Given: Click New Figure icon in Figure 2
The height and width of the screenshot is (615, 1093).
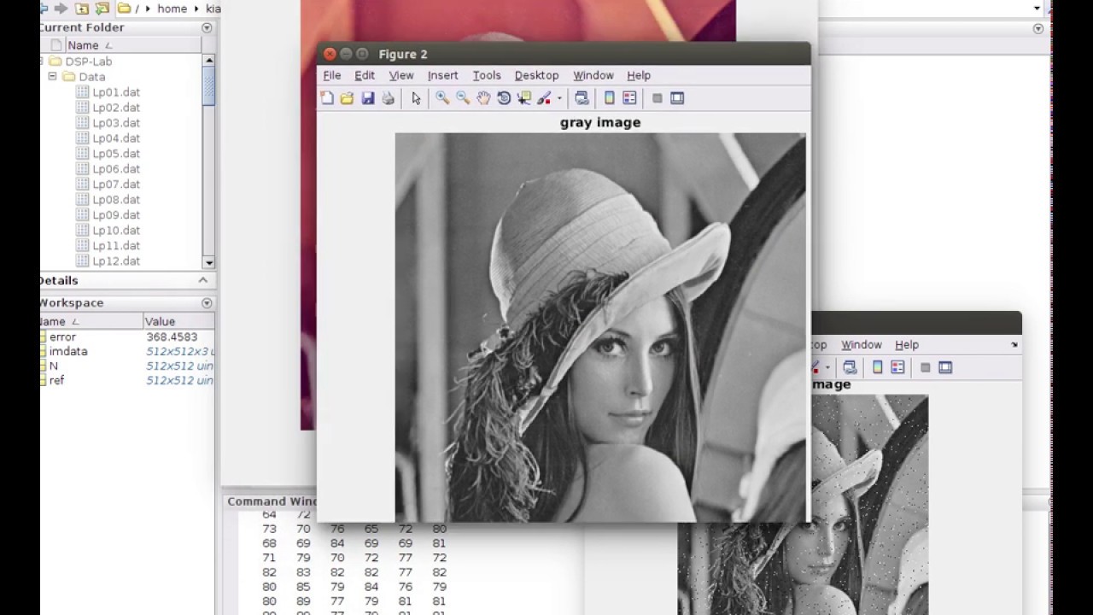Looking at the screenshot, I should [x=327, y=98].
